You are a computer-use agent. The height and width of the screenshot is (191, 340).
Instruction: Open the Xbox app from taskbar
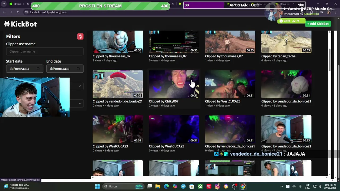200,186
